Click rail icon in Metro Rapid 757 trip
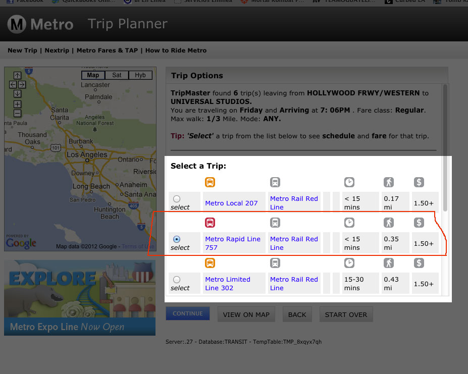 [275, 223]
